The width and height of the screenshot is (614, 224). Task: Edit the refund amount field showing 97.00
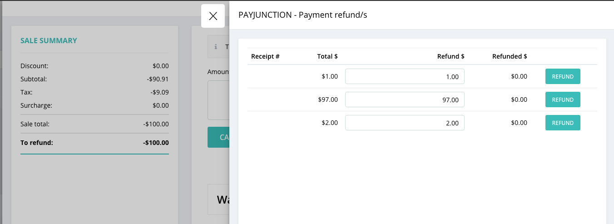(405, 100)
